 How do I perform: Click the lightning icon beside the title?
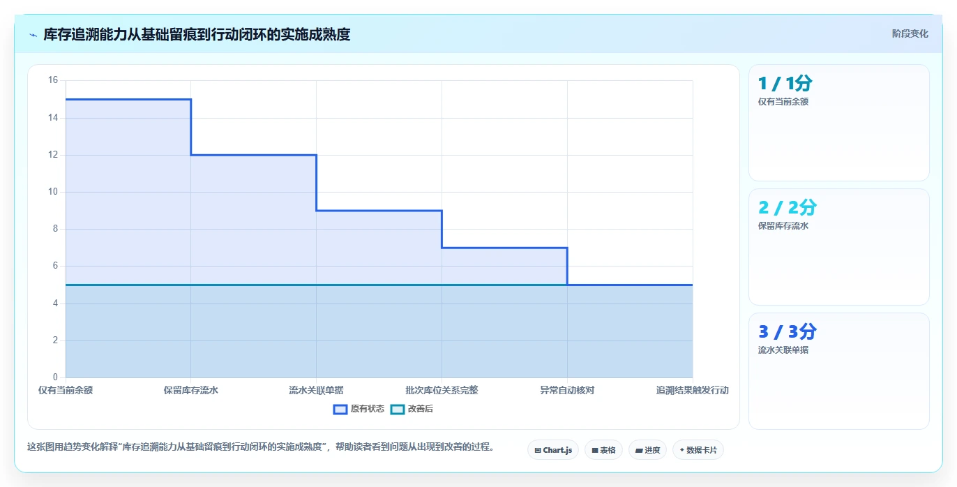point(33,35)
